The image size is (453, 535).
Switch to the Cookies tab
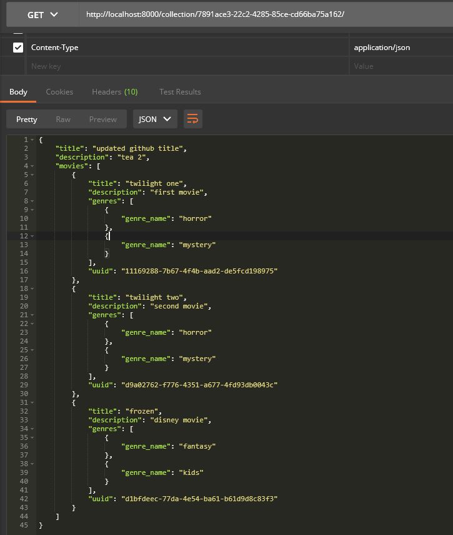click(x=59, y=92)
